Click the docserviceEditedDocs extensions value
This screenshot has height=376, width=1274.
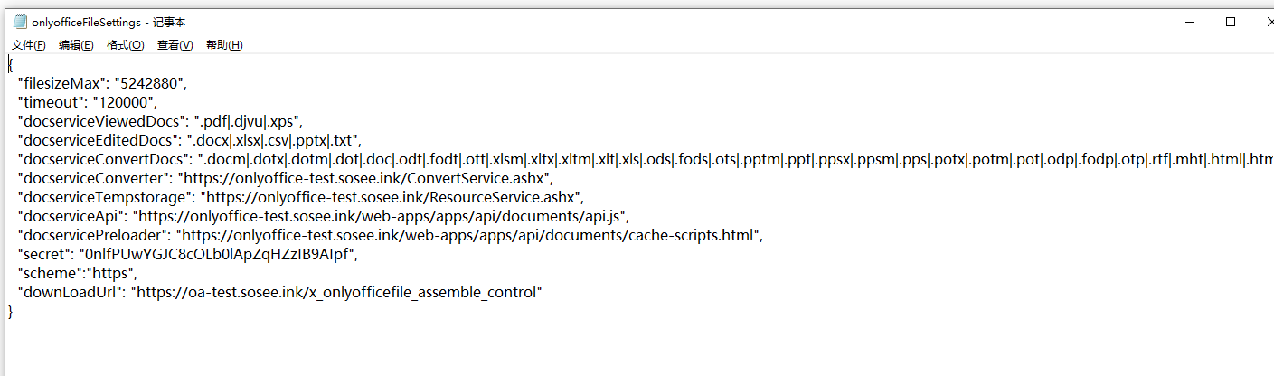pos(273,140)
